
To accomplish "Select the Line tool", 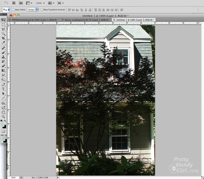I will tap(3, 98).
